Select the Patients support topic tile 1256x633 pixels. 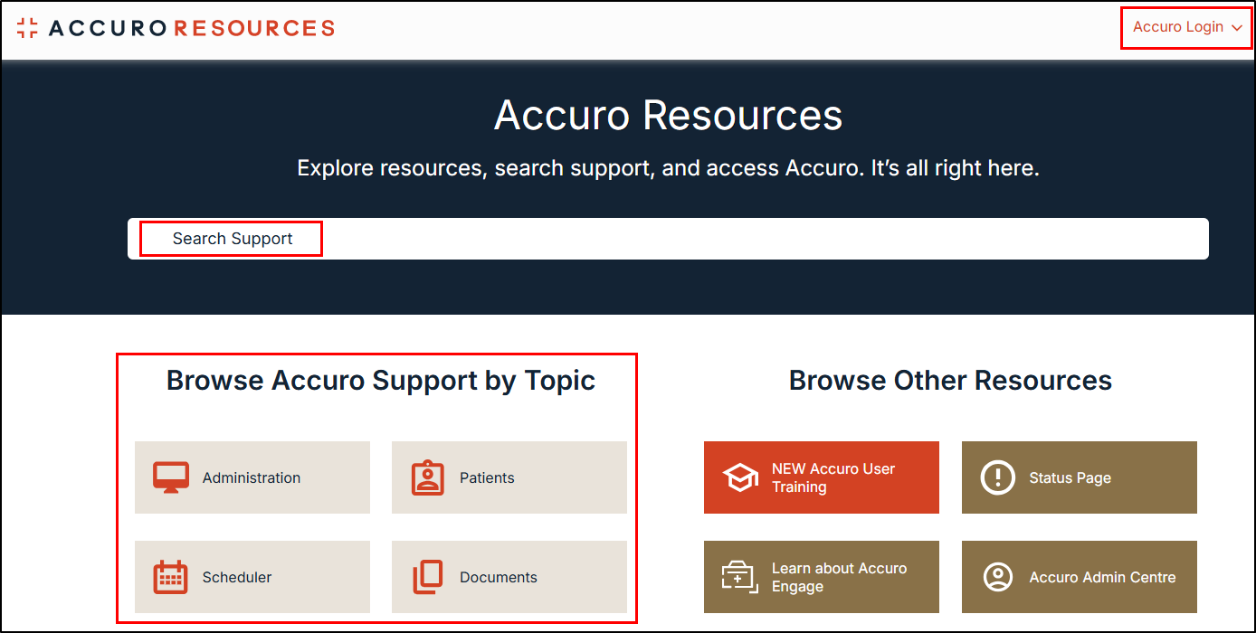click(509, 477)
